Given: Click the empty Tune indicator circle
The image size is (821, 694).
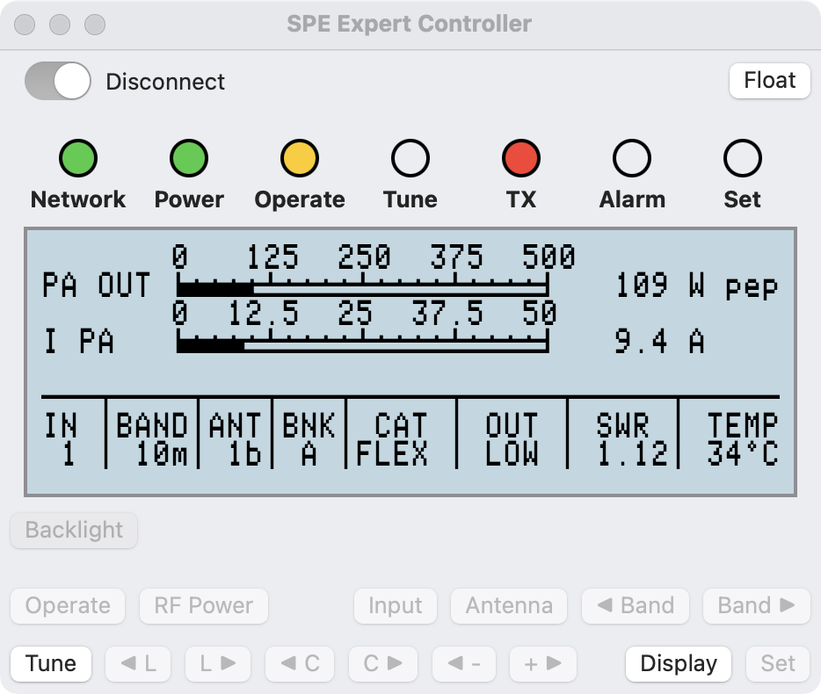Looking at the screenshot, I should (410, 158).
